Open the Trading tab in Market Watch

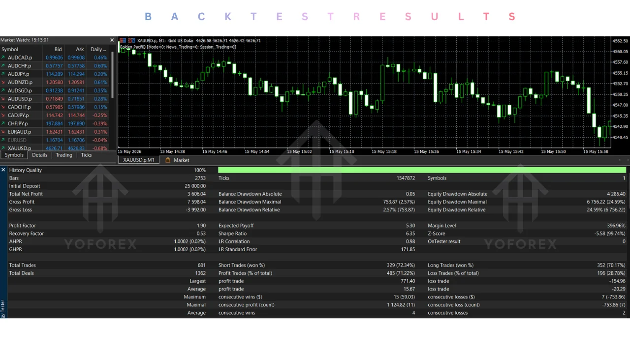64,155
